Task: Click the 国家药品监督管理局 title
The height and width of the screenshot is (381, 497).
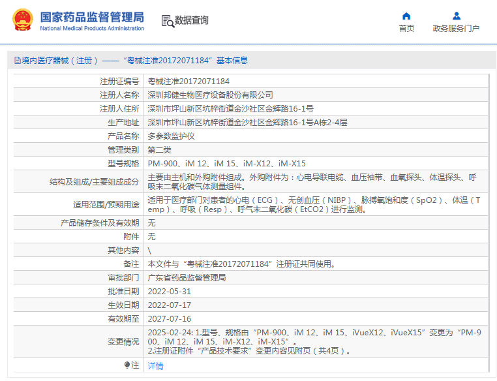Action: pyautogui.click(x=92, y=18)
